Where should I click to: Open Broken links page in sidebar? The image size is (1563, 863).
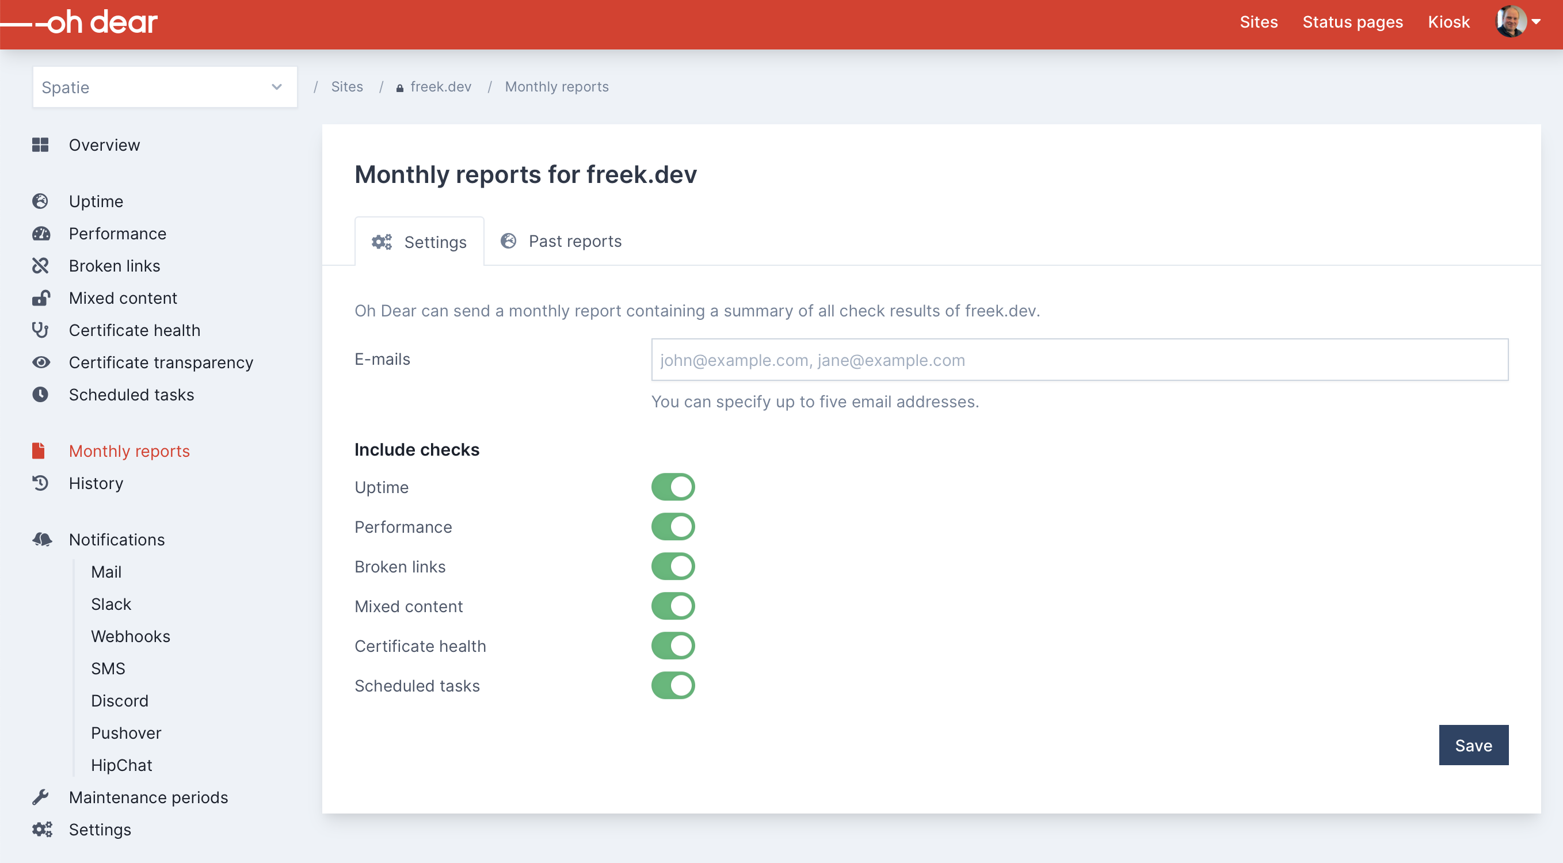tap(115, 266)
